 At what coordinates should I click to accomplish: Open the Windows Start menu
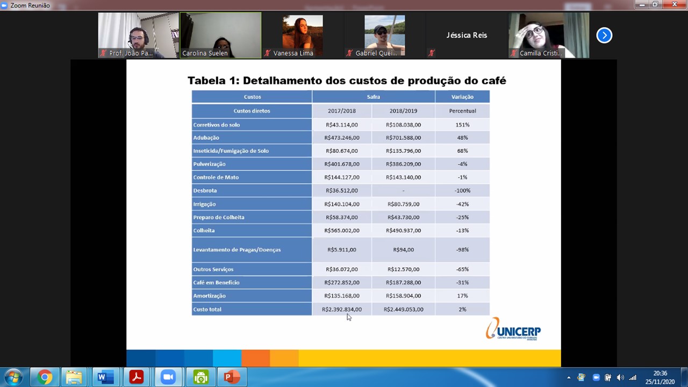pyautogui.click(x=13, y=377)
